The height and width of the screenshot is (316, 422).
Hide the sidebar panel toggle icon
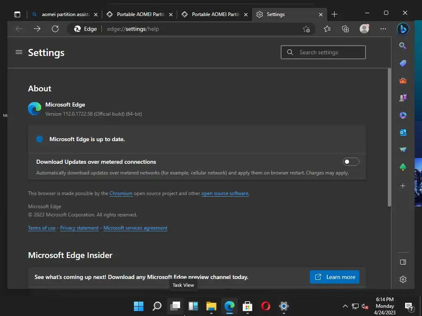(403, 262)
